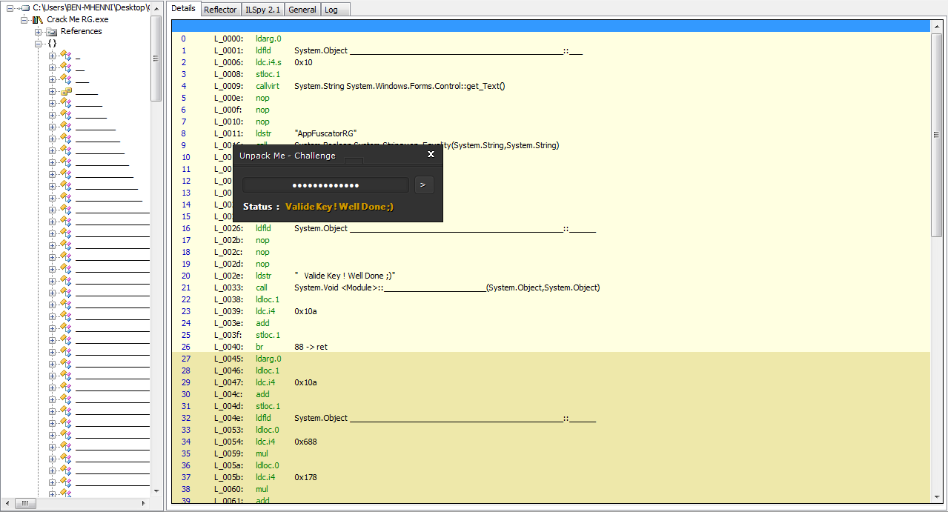Click the assembly icon for Crack Me RG.exe
Screen dimensions: 948x512
tap(38, 19)
